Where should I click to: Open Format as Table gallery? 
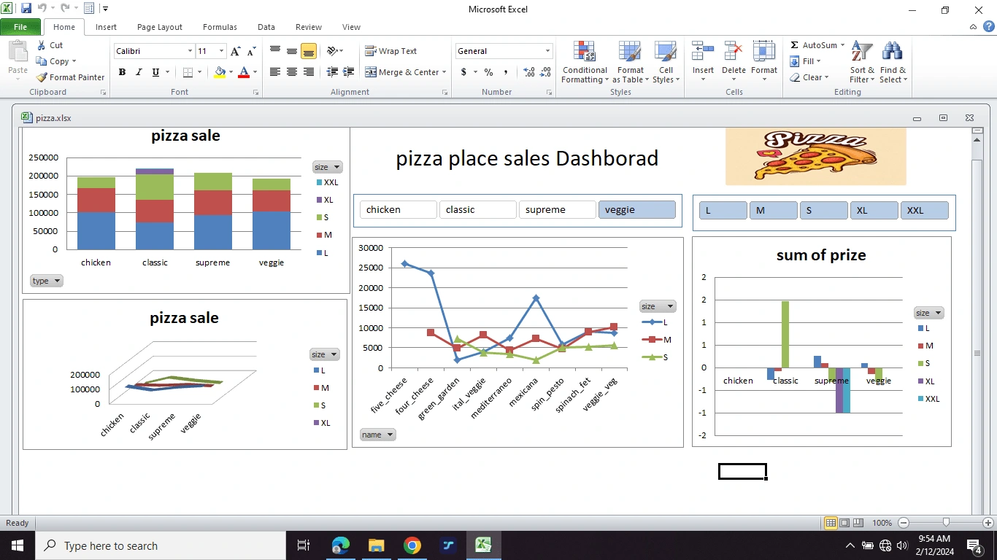point(631,63)
